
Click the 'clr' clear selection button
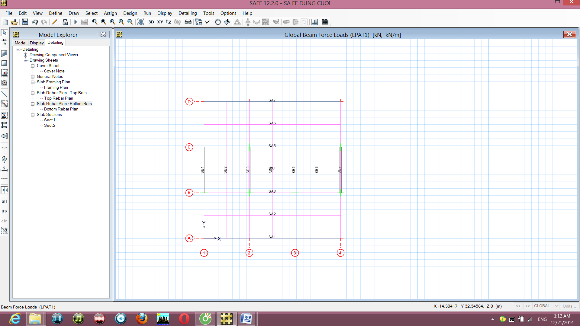(4, 221)
